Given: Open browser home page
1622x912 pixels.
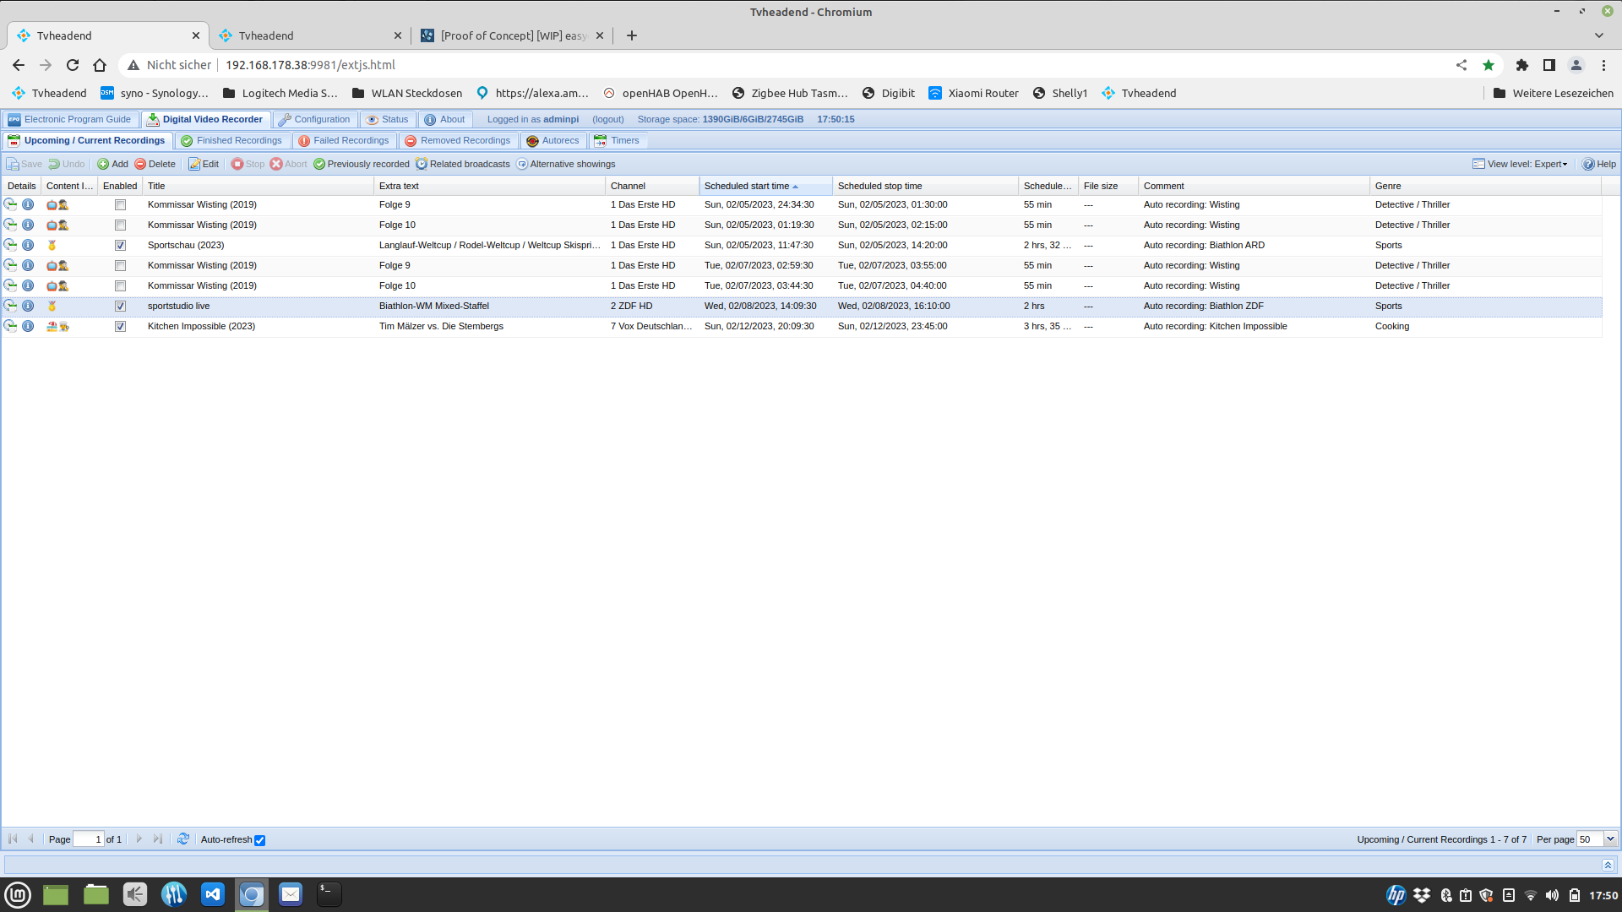Looking at the screenshot, I should tap(100, 65).
